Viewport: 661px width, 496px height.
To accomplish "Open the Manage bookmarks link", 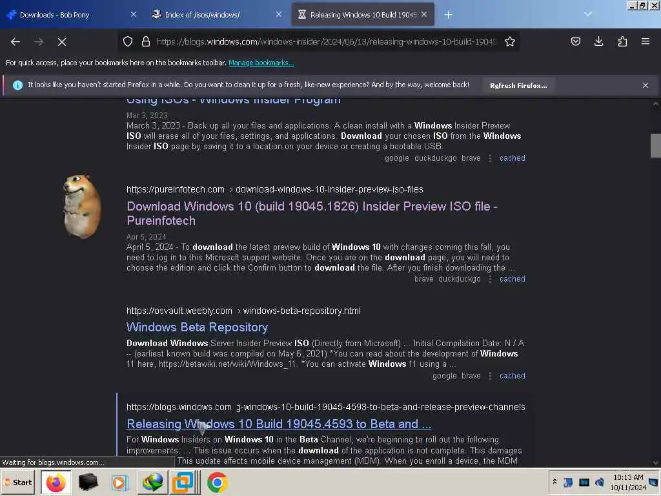I will 261,63.
